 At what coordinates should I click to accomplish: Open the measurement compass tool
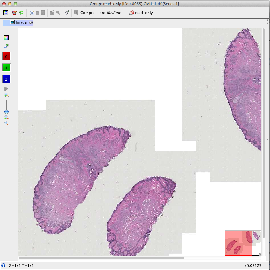pyautogui.click(x=67, y=13)
